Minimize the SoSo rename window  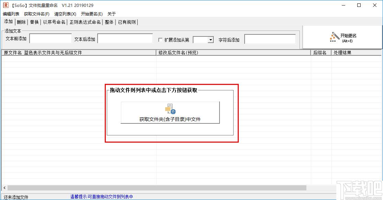pyautogui.click(x=343, y=5)
